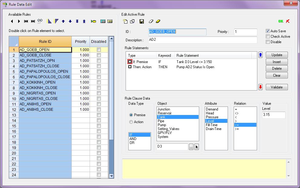This screenshot has width=300, height=188.
Task: Select Pressure in the Attribute list
Action: tap(216, 117)
